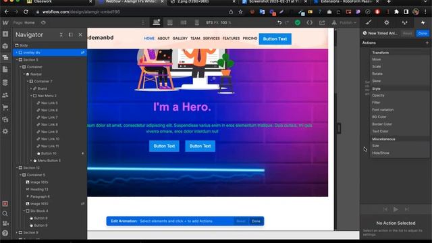Select the Body row in Navigator
This screenshot has height=243, width=432.
pyautogui.click(x=50, y=45)
